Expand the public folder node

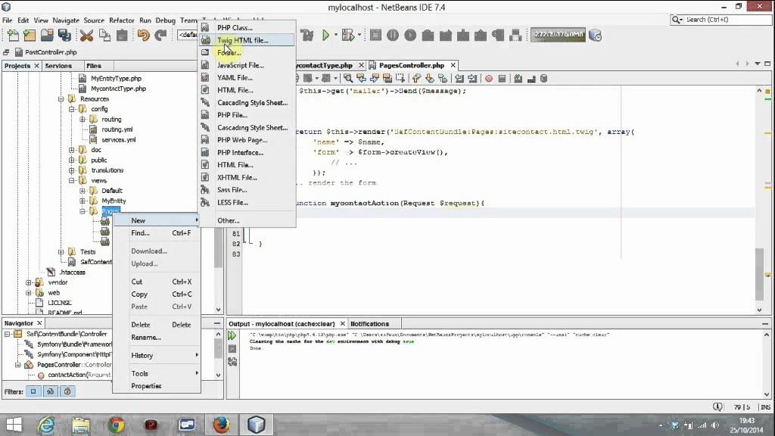pyautogui.click(x=72, y=160)
